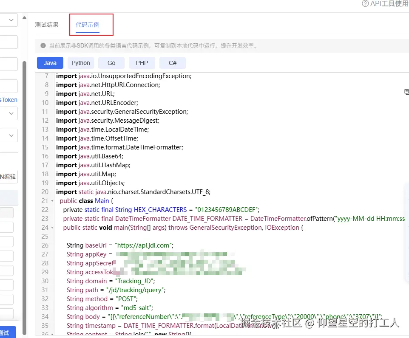Click the API工具使用 help icon
Image resolution: width=409 pixels, height=338 pixels.
[365, 3]
